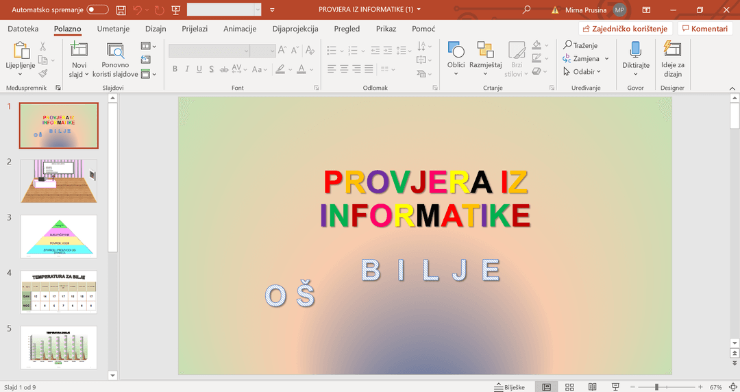
Task: Click the Save icon in title bar
Action: coord(121,10)
